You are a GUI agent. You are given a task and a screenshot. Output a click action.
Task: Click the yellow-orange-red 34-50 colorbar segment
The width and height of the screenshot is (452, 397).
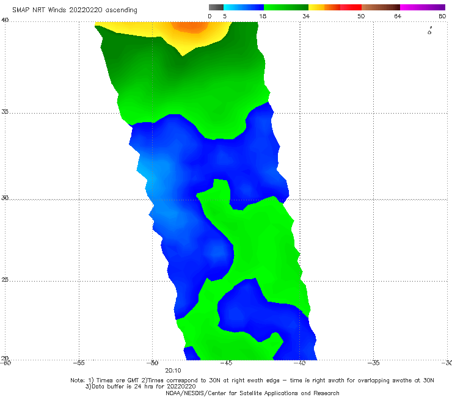coord(335,7)
